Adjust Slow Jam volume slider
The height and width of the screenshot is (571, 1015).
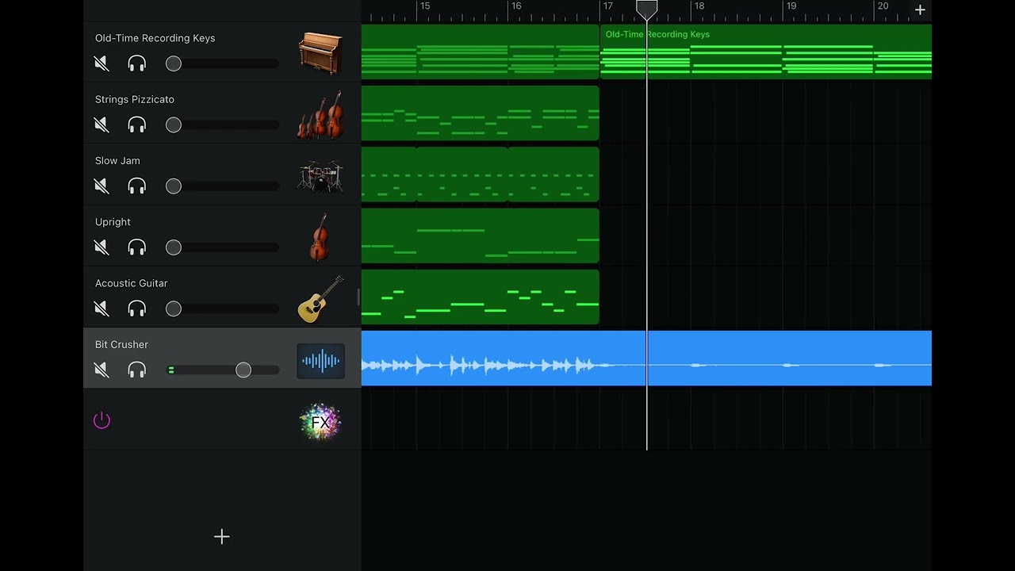click(222, 186)
